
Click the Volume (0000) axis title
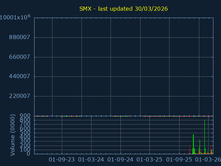click(x=13, y=135)
